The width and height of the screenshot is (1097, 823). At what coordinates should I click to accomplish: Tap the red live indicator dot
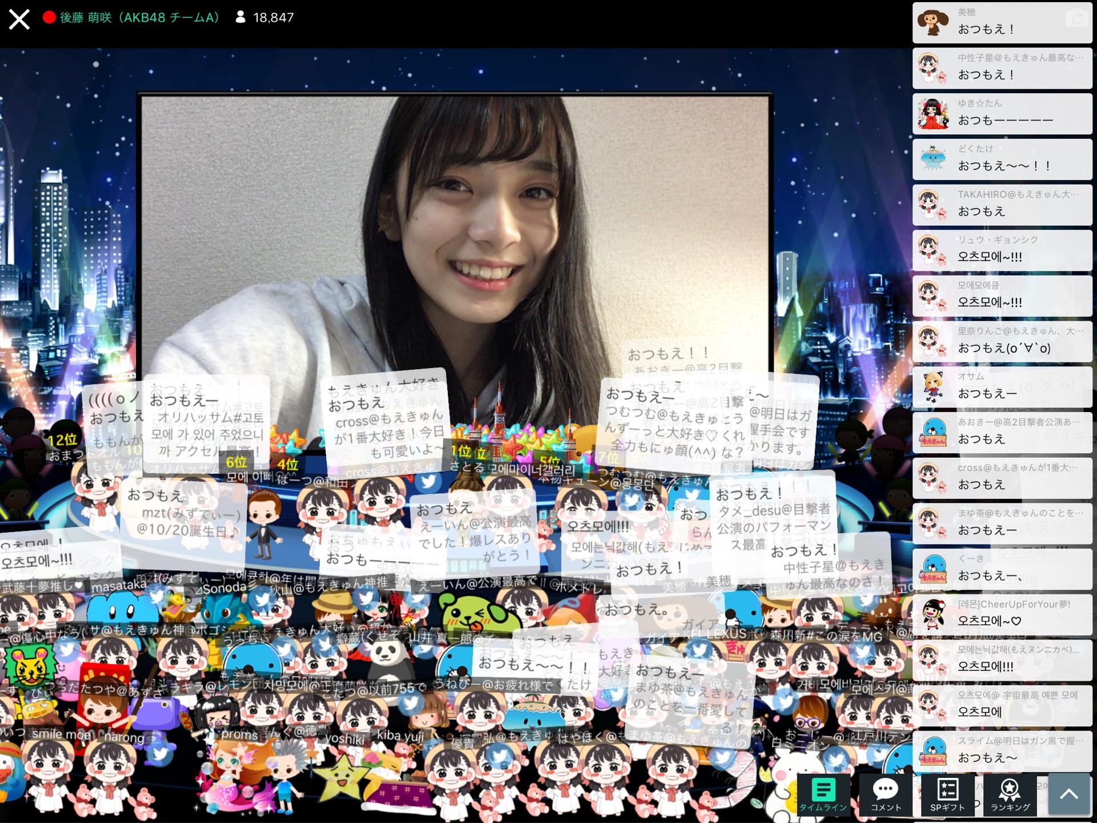(x=49, y=18)
